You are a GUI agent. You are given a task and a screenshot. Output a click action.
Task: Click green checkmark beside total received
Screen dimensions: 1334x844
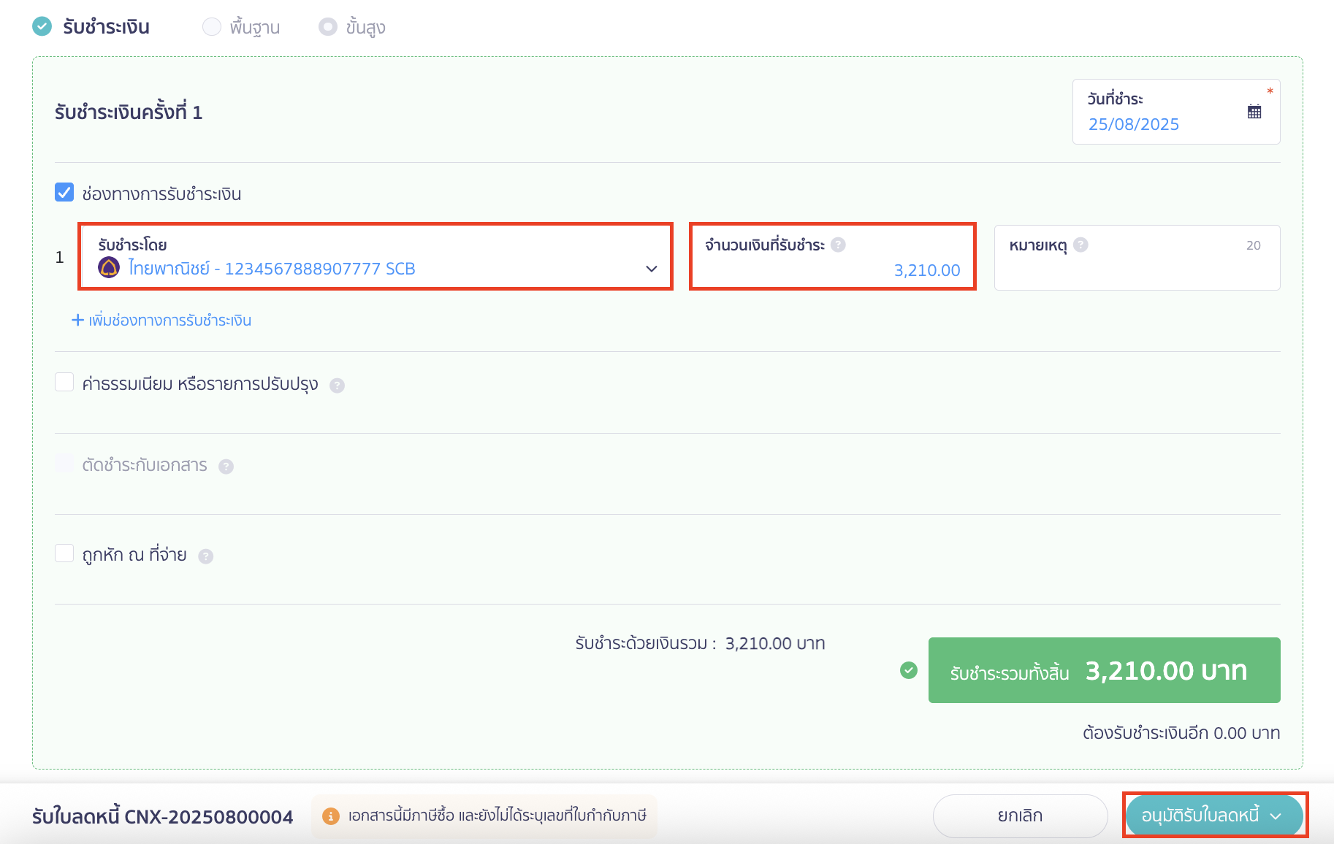click(x=908, y=670)
